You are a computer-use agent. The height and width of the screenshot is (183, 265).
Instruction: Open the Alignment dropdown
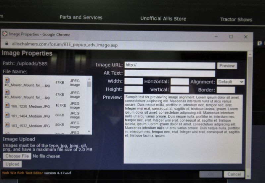231,82
